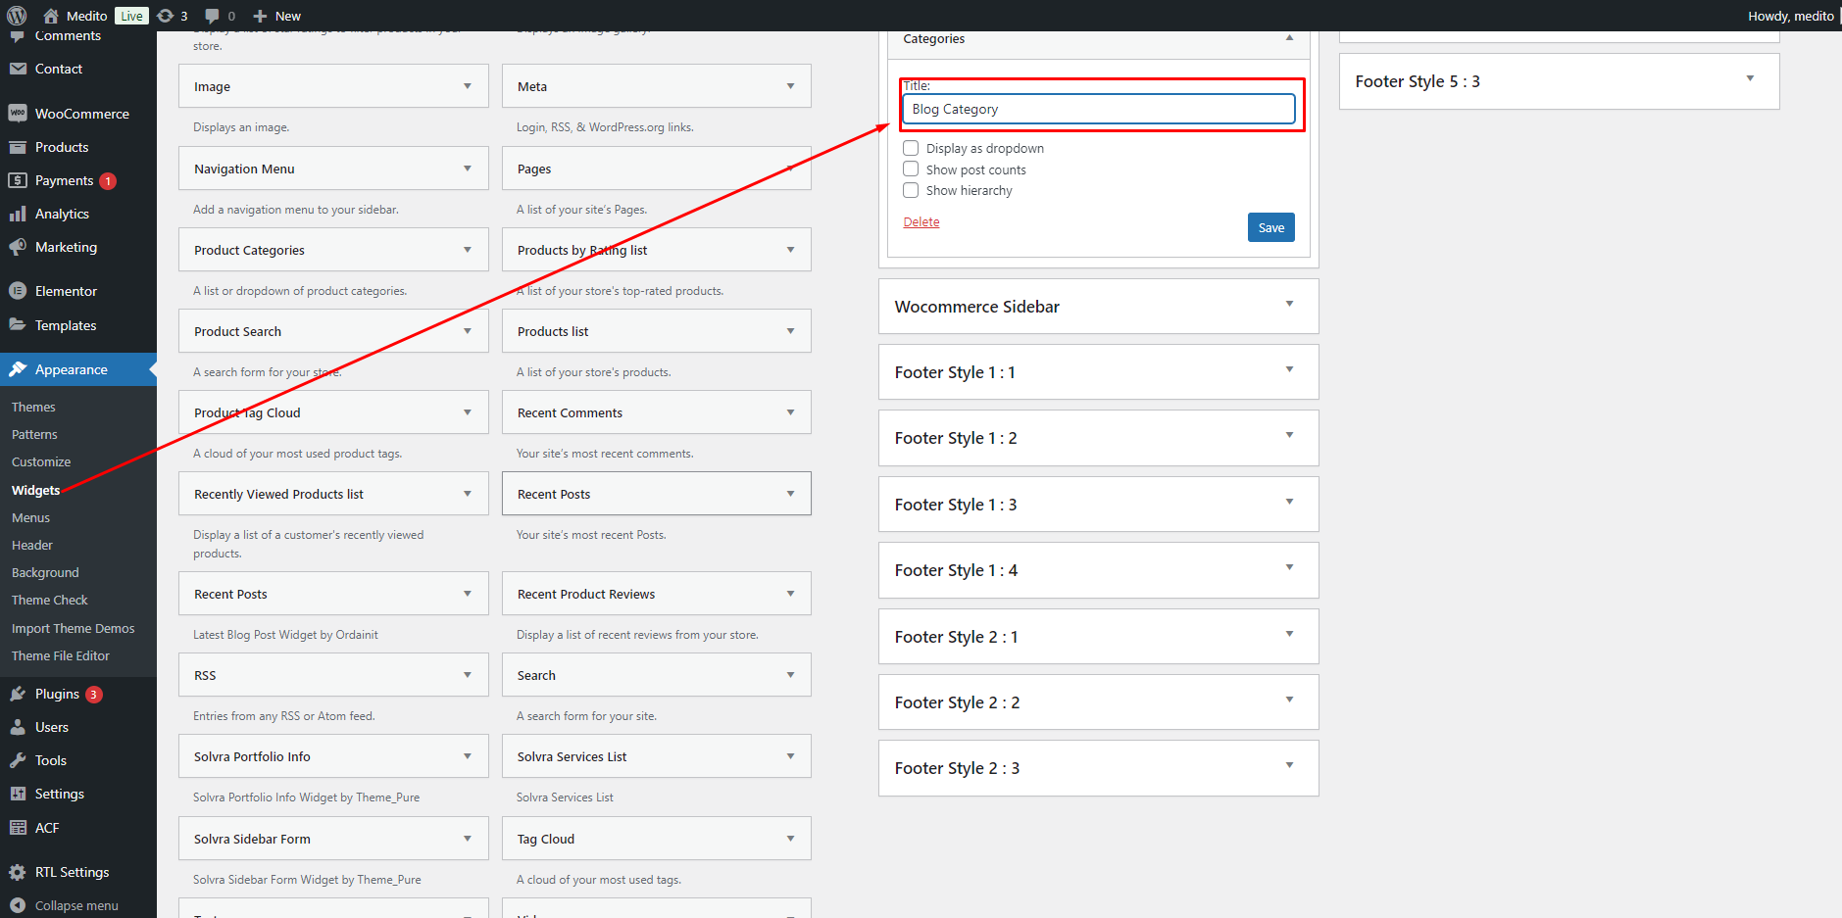Click the Elementor icon in sidebar
Viewport: 1842px width, 918px height.
click(18, 291)
